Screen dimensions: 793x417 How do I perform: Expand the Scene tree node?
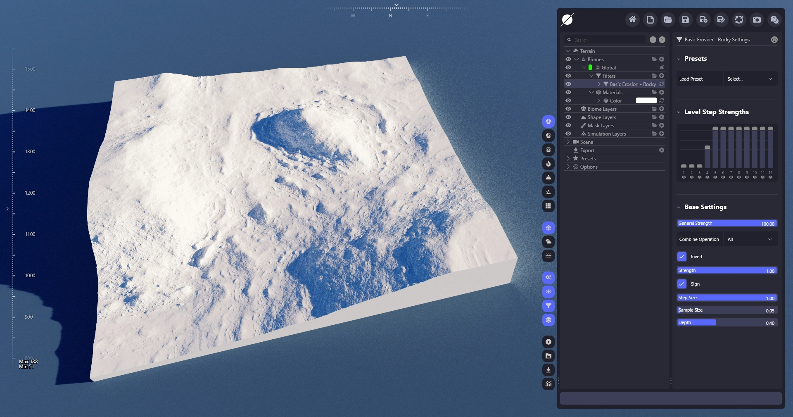pos(568,142)
